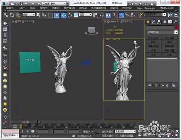This screenshot has height=140, width=181.
Task: Click the Use Pivot Point Center icon
Action: 95,15
